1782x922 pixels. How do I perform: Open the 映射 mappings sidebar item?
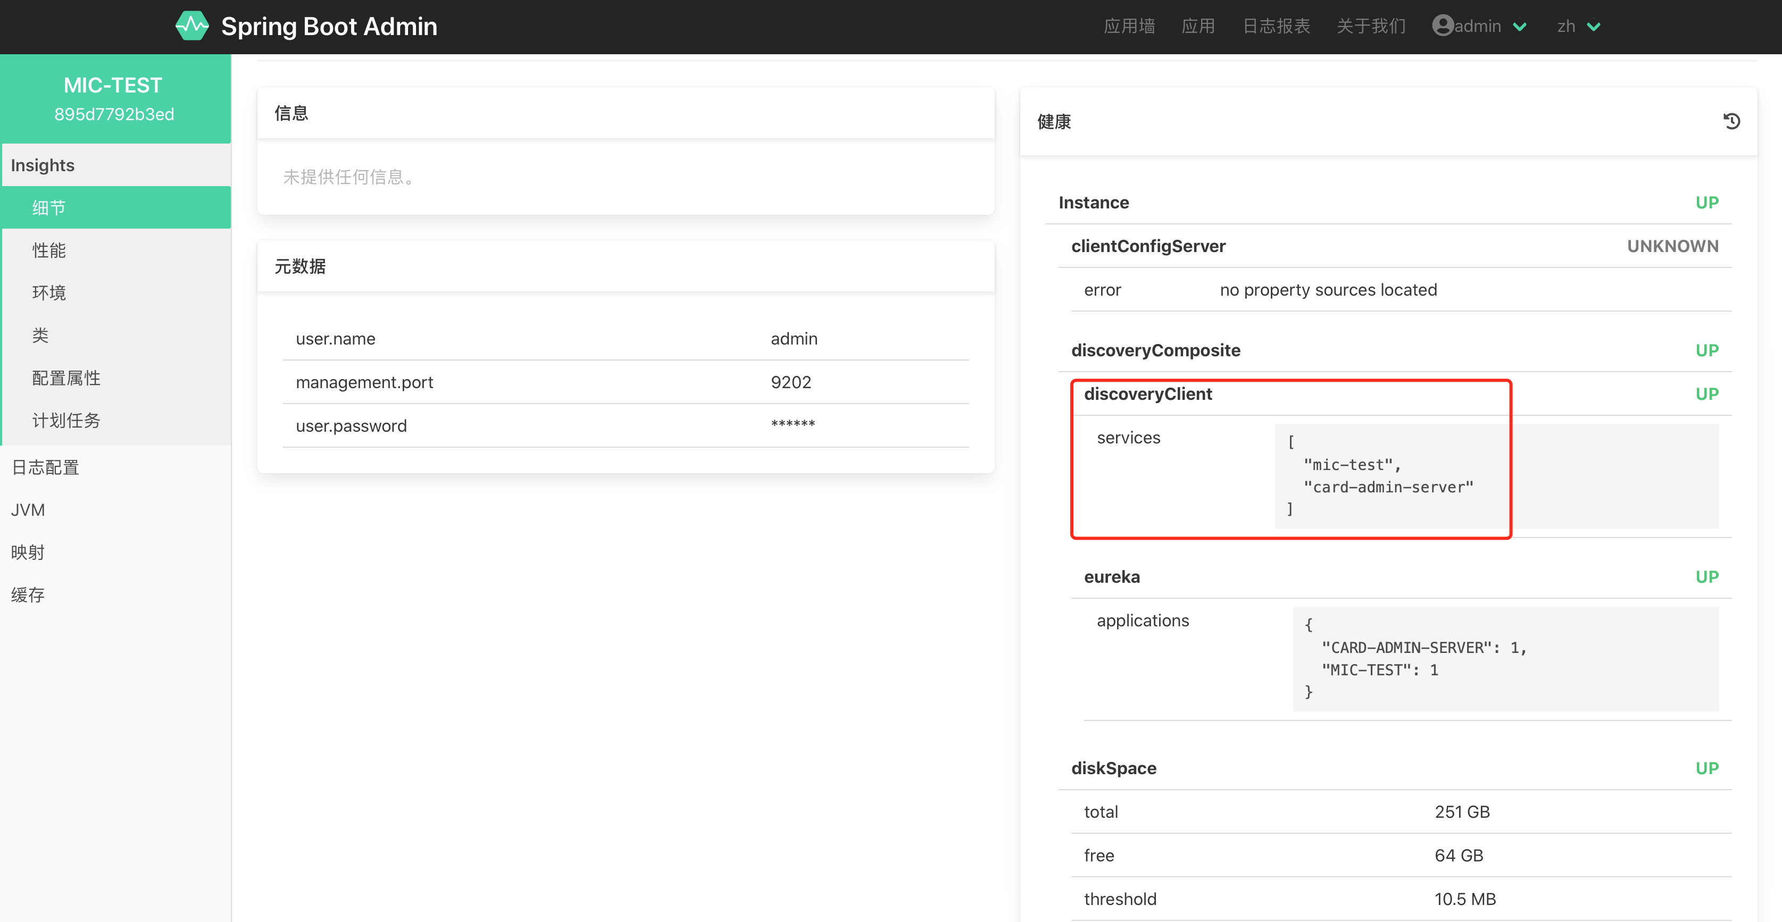pos(115,552)
